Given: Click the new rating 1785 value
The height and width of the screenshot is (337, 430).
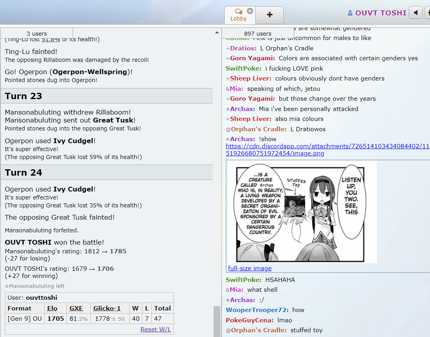Looking at the screenshot, I should (x=118, y=251).
